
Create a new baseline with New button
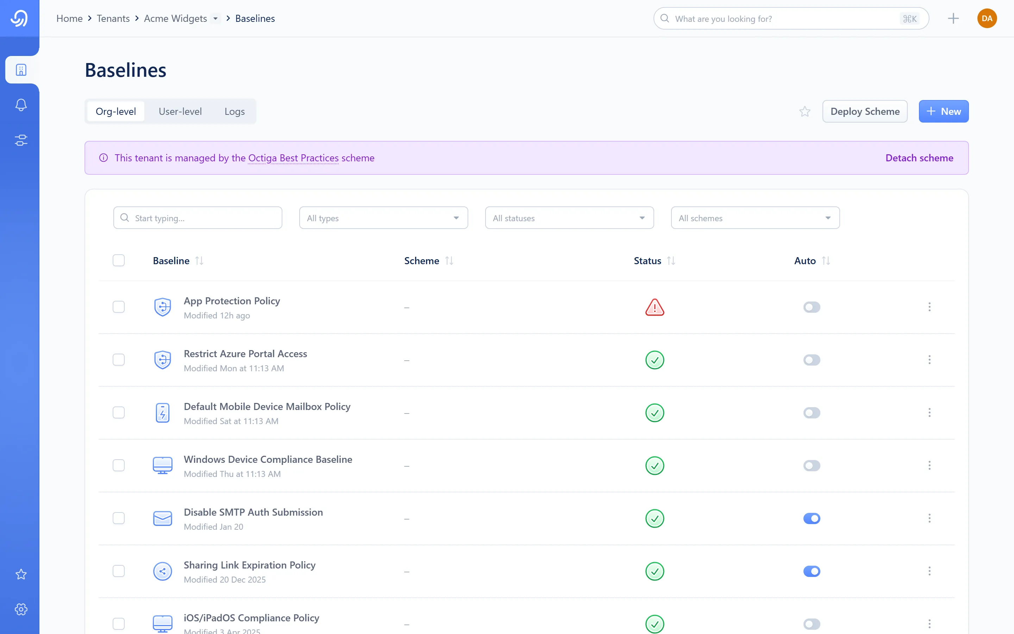[944, 112]
